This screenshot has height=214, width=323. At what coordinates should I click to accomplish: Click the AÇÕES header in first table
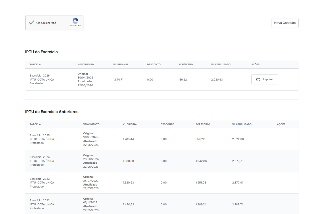coord(255,64)
